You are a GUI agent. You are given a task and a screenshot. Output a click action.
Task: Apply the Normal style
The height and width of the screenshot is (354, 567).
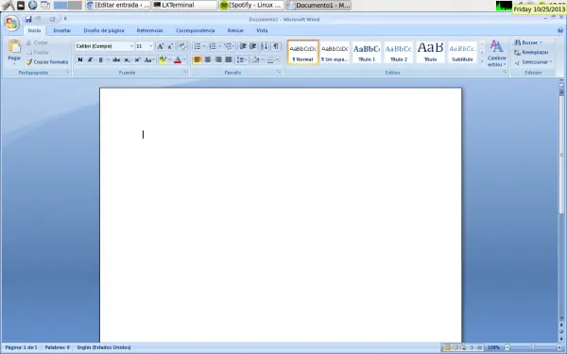click(302, 52)
